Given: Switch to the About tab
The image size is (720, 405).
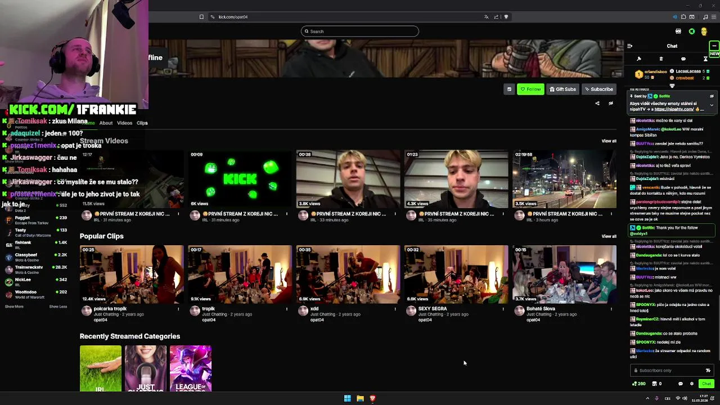Looking at the screenshot, I should pyautogui.click(x=106, y=123).
